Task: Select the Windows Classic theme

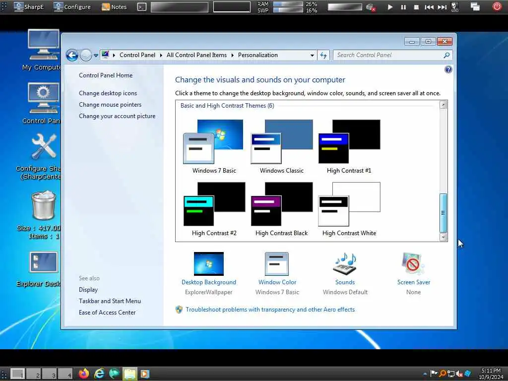Action: (282, 146)
